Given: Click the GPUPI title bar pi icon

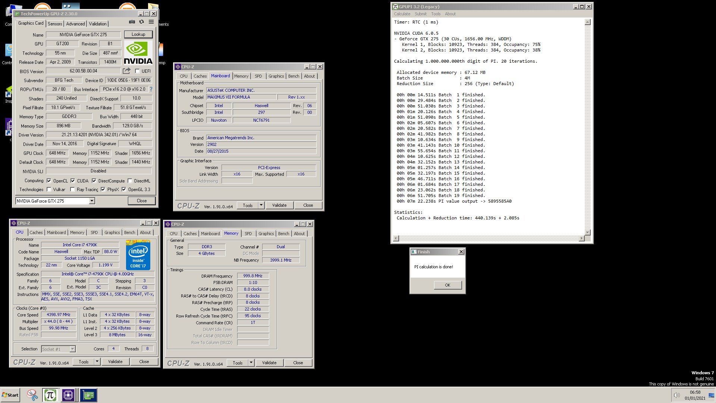Looking at the screenshot, I should click(396, 7).
